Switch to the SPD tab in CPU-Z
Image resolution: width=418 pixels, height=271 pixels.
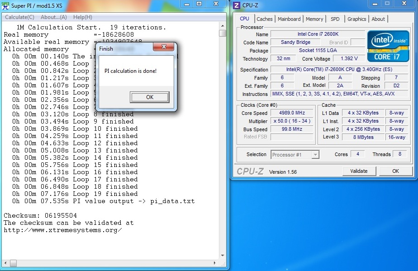point(335,19)
